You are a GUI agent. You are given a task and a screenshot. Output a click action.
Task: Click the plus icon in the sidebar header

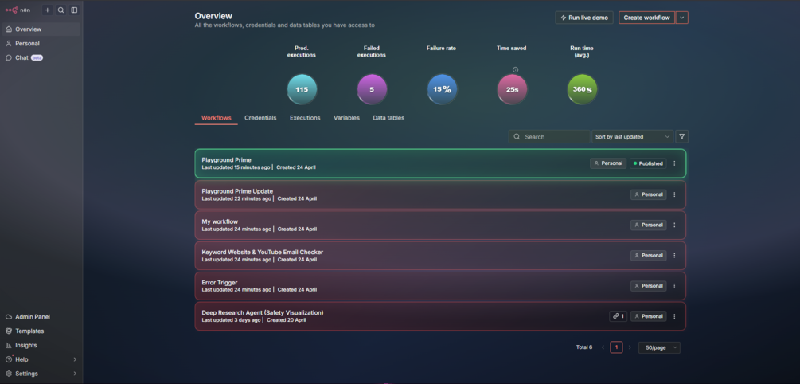click(x=48, y=10)
